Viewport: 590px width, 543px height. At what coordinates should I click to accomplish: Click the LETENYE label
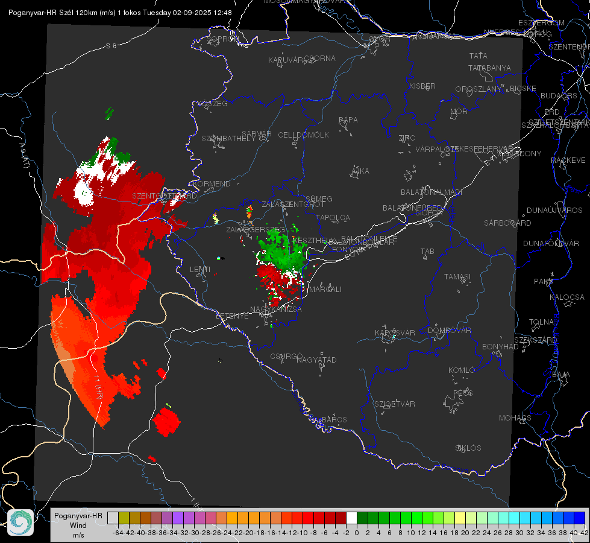(x=232, y=316)
